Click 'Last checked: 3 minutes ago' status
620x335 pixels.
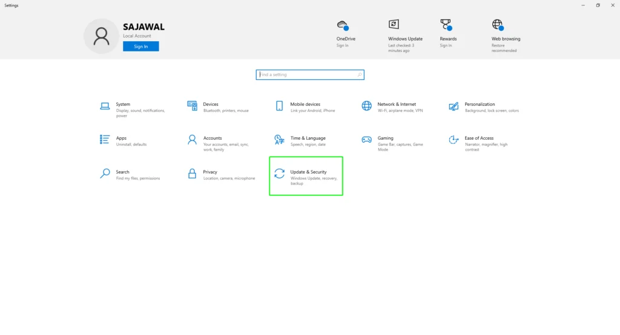coord(401,48)
